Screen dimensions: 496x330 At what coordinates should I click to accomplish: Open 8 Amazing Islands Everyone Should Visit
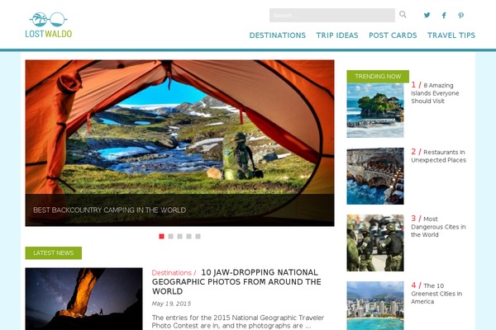[435, 93]
